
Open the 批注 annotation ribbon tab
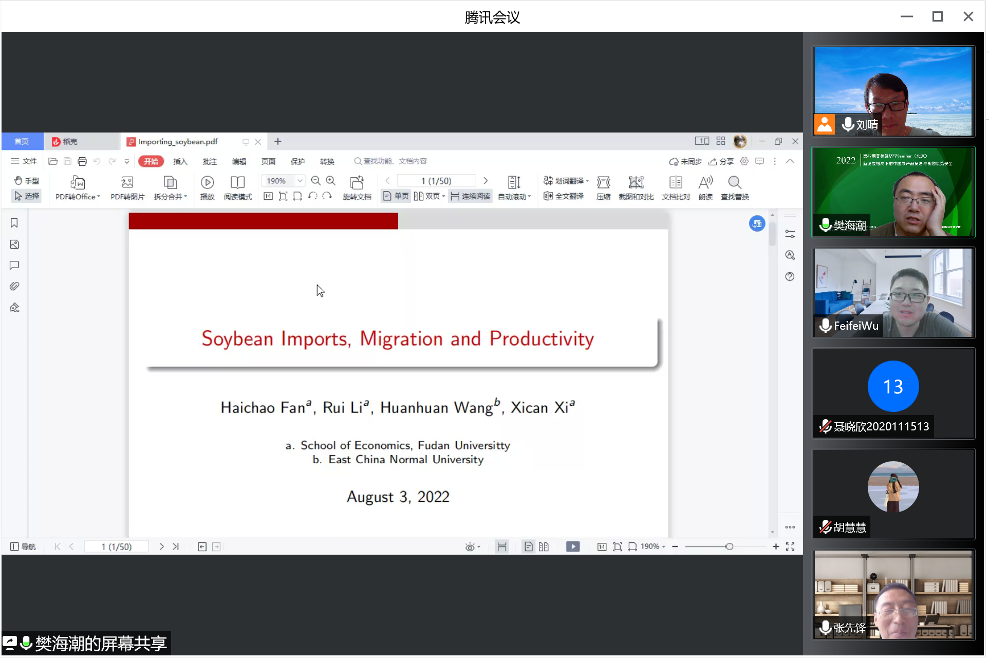pos(210,162)
